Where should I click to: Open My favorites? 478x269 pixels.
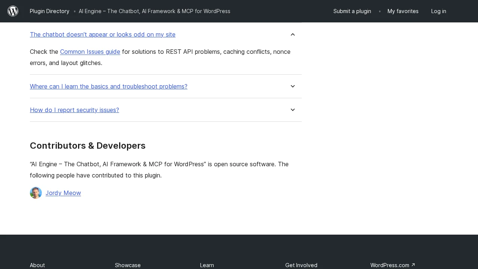tap(403, 11)
